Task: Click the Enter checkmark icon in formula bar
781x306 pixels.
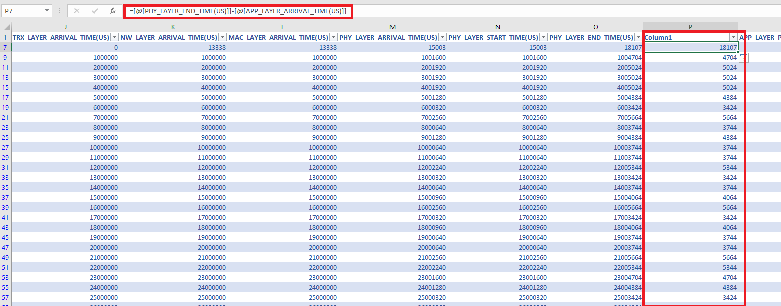Action: [x=95, y=10]
